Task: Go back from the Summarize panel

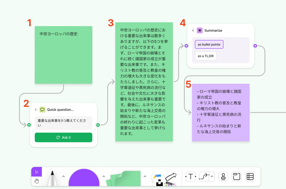Action: point(193,30)
